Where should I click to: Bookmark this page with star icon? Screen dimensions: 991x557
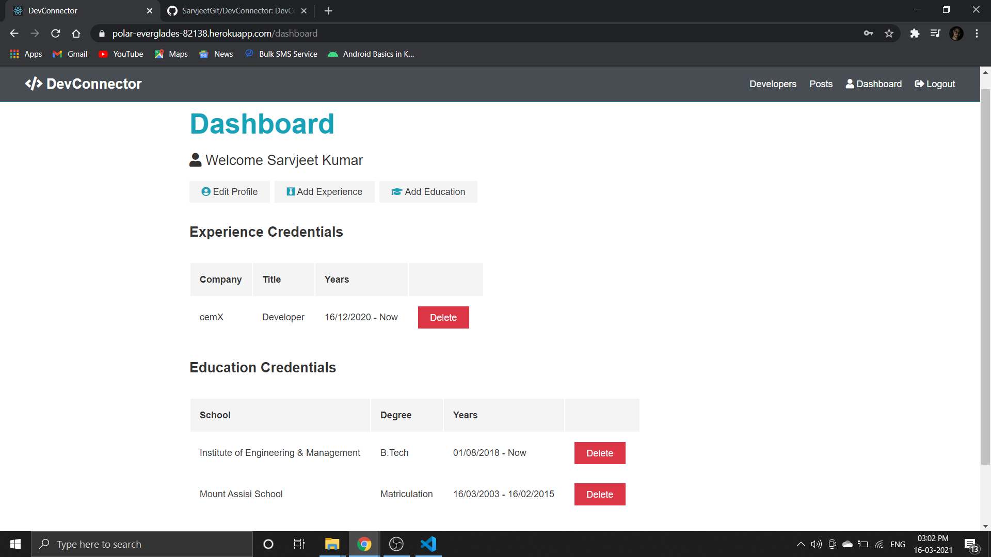[x=889, y=34]
